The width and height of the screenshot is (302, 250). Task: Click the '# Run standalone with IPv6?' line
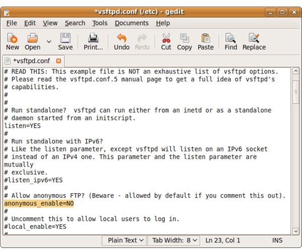click(x=53, y=141)
